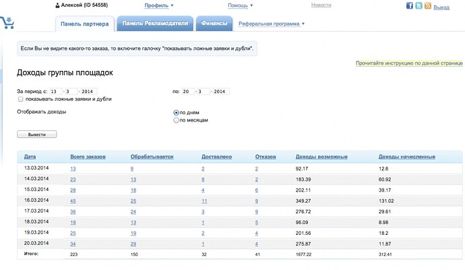Click the start year 2014 field

coord(89,92)
